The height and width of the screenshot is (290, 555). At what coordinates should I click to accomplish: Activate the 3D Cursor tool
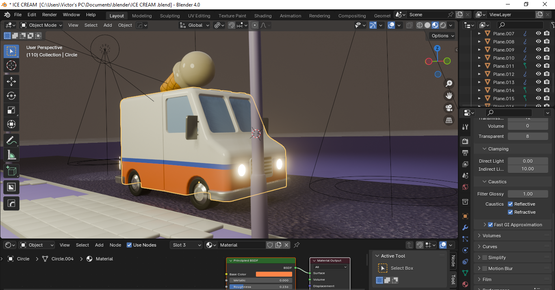[x=11, y=66]
